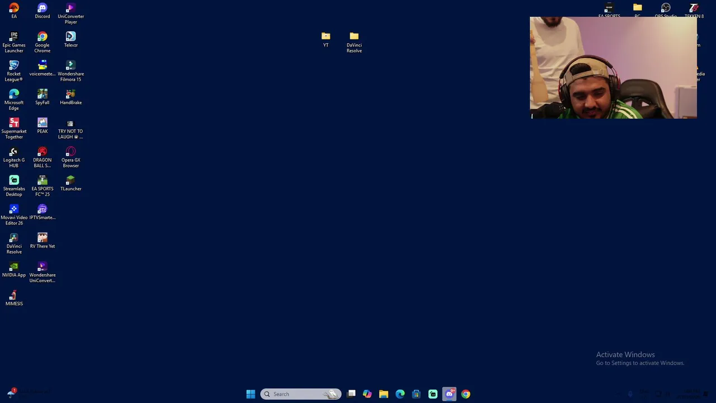Select Movavi Video Editor 26 icon
The height and width of the screenshot is (403, 716).
click(14, 214)
